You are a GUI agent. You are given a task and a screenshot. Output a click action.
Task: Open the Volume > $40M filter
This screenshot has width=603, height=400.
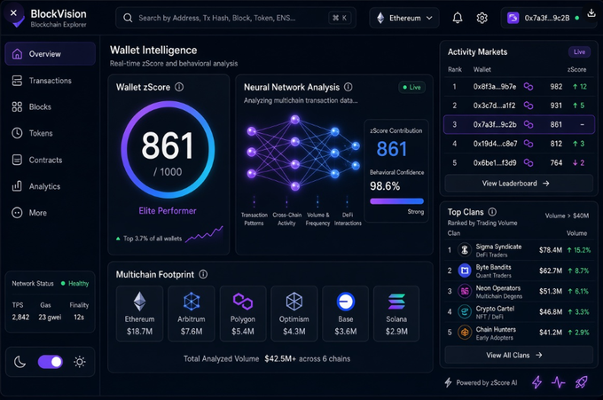point(567,216)
